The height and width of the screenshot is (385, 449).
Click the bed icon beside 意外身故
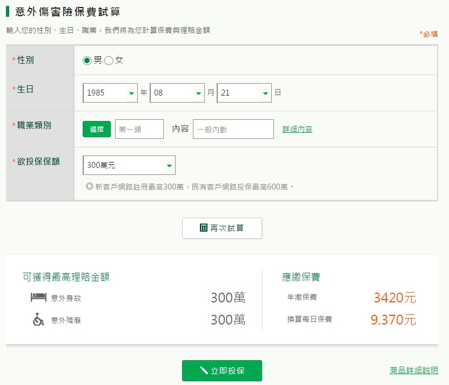38,298
